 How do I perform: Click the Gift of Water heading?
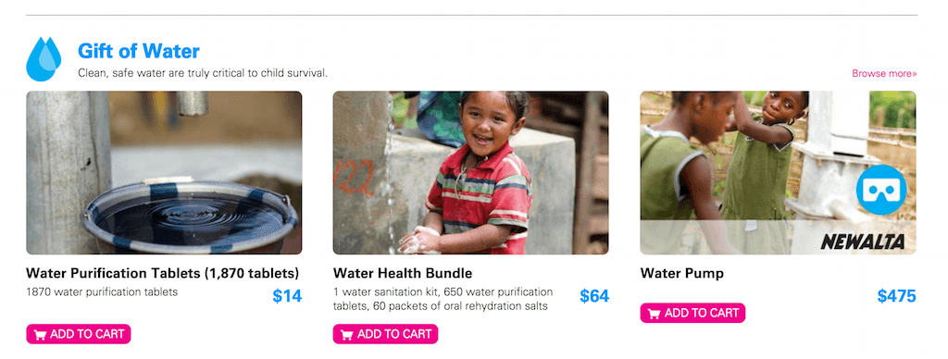click(139, 52)
